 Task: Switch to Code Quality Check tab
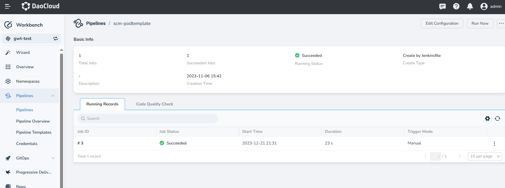pos(154,104)
